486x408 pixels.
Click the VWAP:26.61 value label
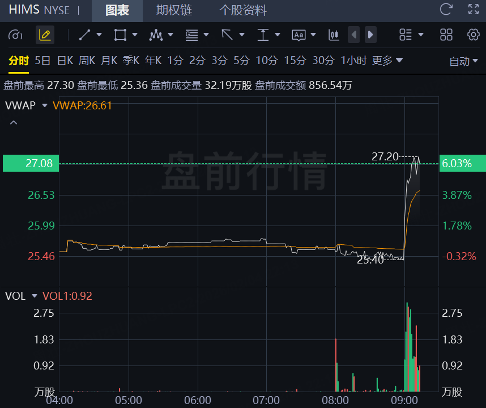coord(82,106)
